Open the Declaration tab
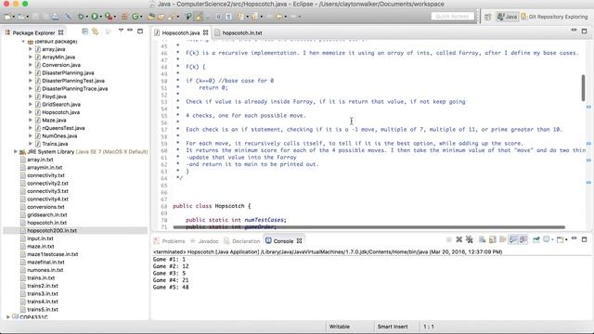Image resolution: width=594 pixels, height=334 pixels. click(x=246, y=241)
